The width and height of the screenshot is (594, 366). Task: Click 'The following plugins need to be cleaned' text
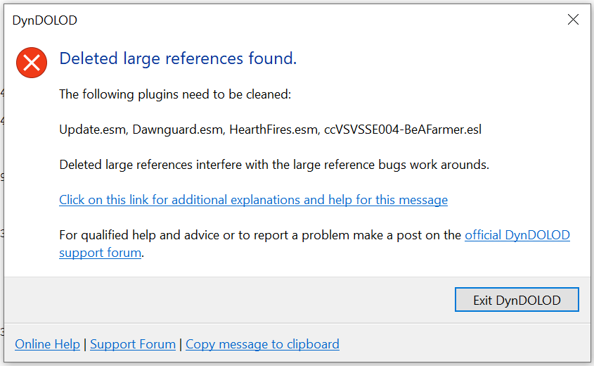click(x=174, y=94)
